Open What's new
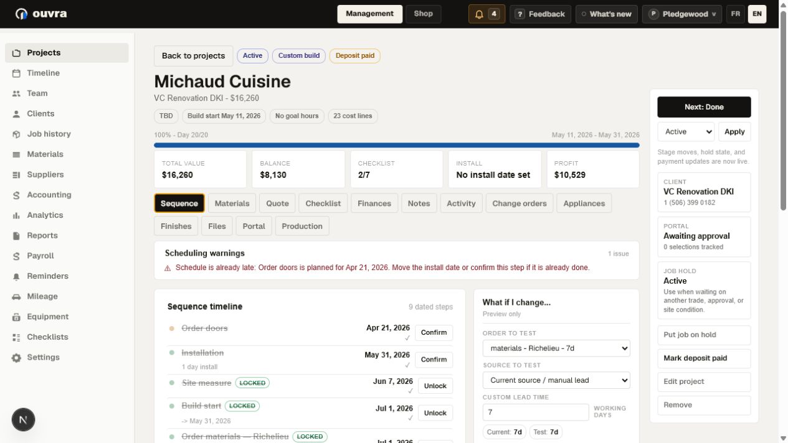The width and height of the screenshot is (788, 443). tap(607, 14)
